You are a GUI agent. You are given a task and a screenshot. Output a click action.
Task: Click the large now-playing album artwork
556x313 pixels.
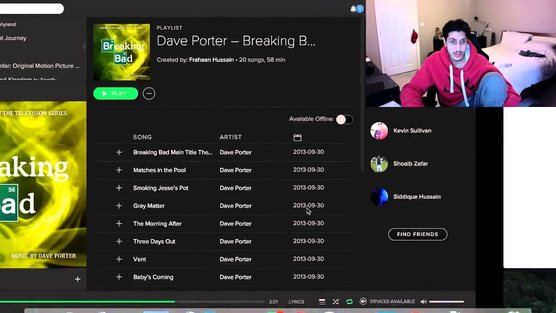pos(43,185)
